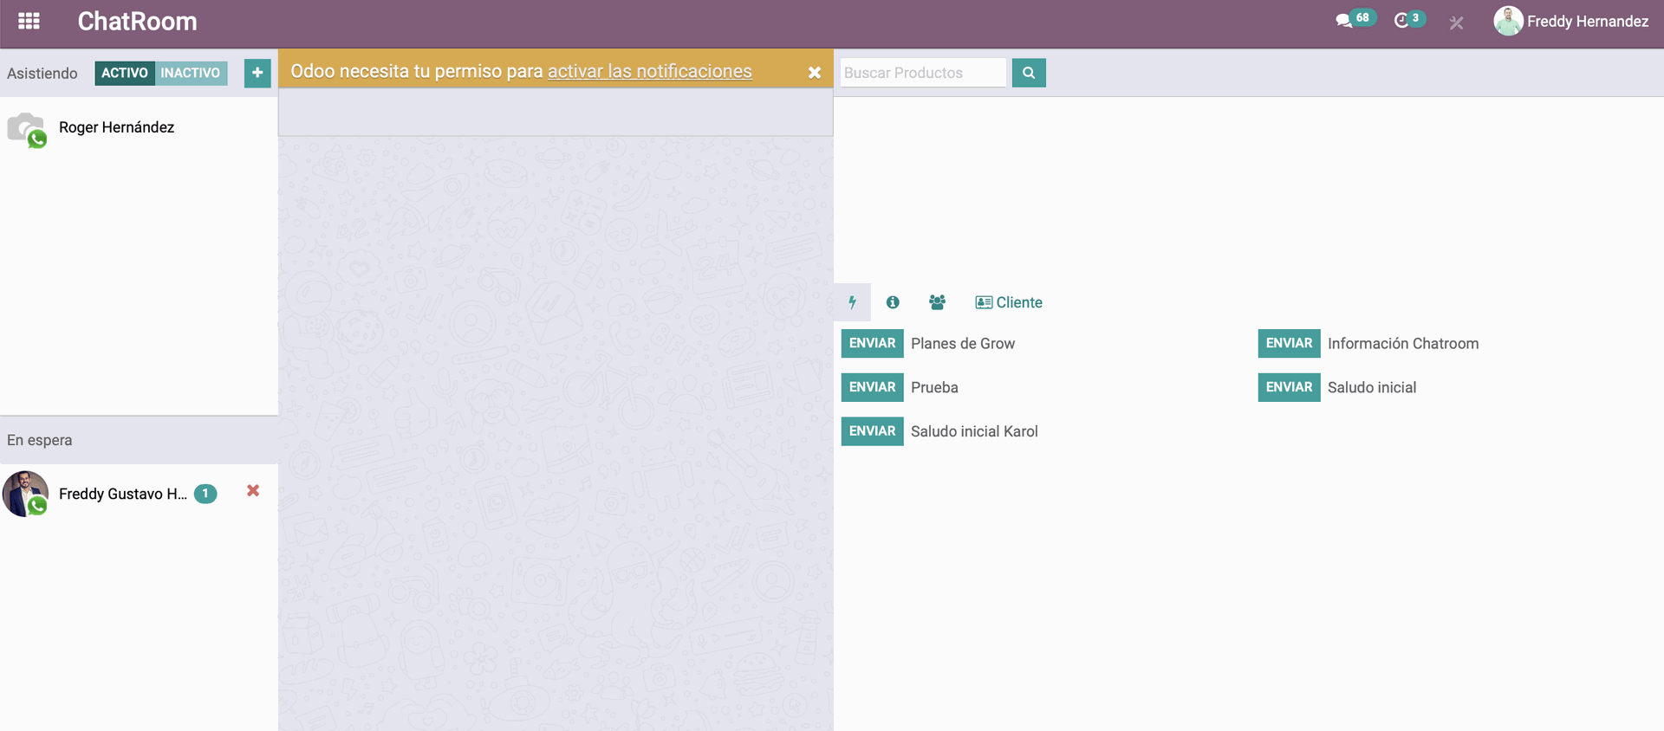Open the conversations icon with 68 badge
The image size is (1664, 731).
(x=1345, y=20)
